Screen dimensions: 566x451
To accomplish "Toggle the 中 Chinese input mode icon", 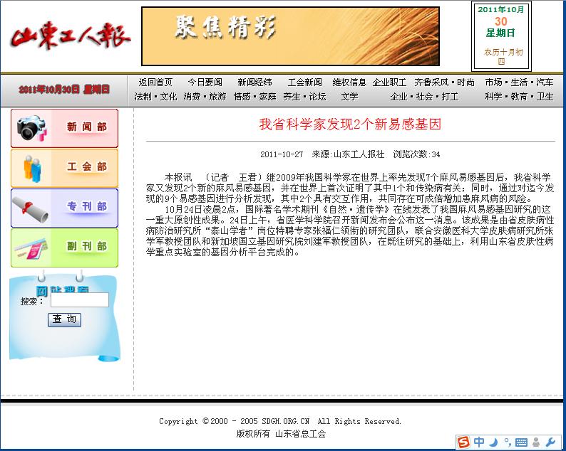I will (x=479, y=442).
